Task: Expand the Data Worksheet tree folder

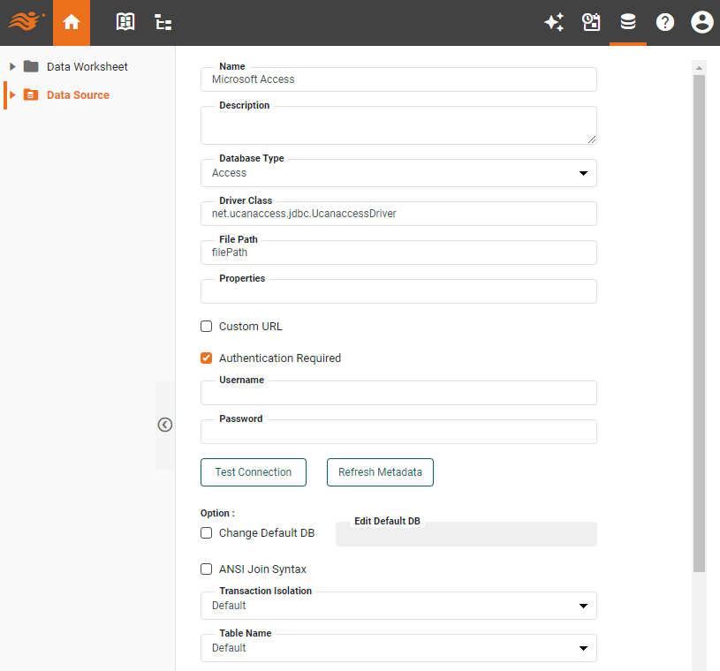Action: coord(12,67)
